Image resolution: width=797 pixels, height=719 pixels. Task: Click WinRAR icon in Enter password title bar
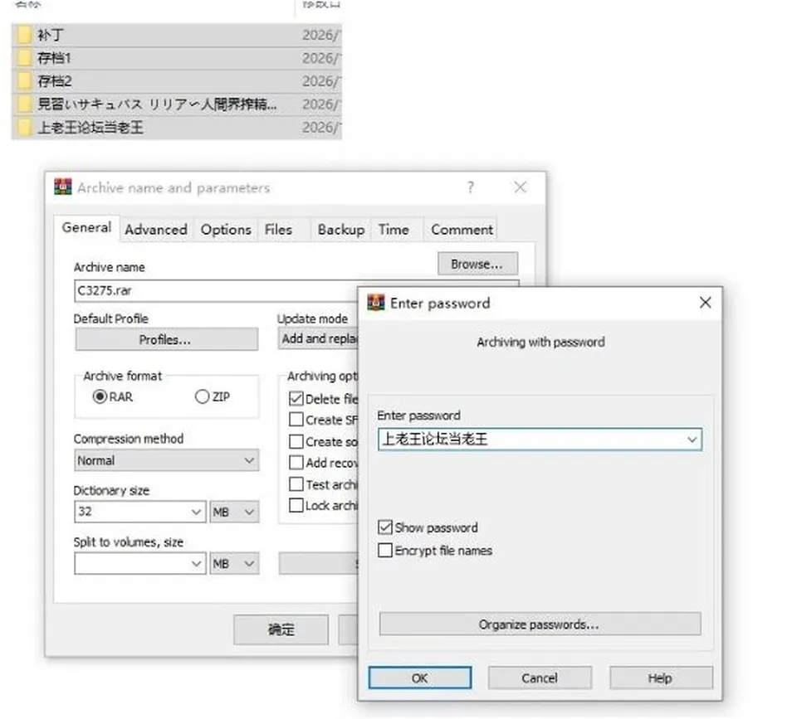[x=375, y=303]
